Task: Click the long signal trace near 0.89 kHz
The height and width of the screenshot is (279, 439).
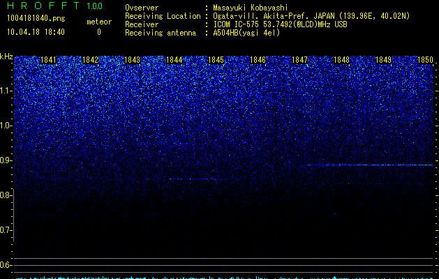Action: click(x=371, y=165)
